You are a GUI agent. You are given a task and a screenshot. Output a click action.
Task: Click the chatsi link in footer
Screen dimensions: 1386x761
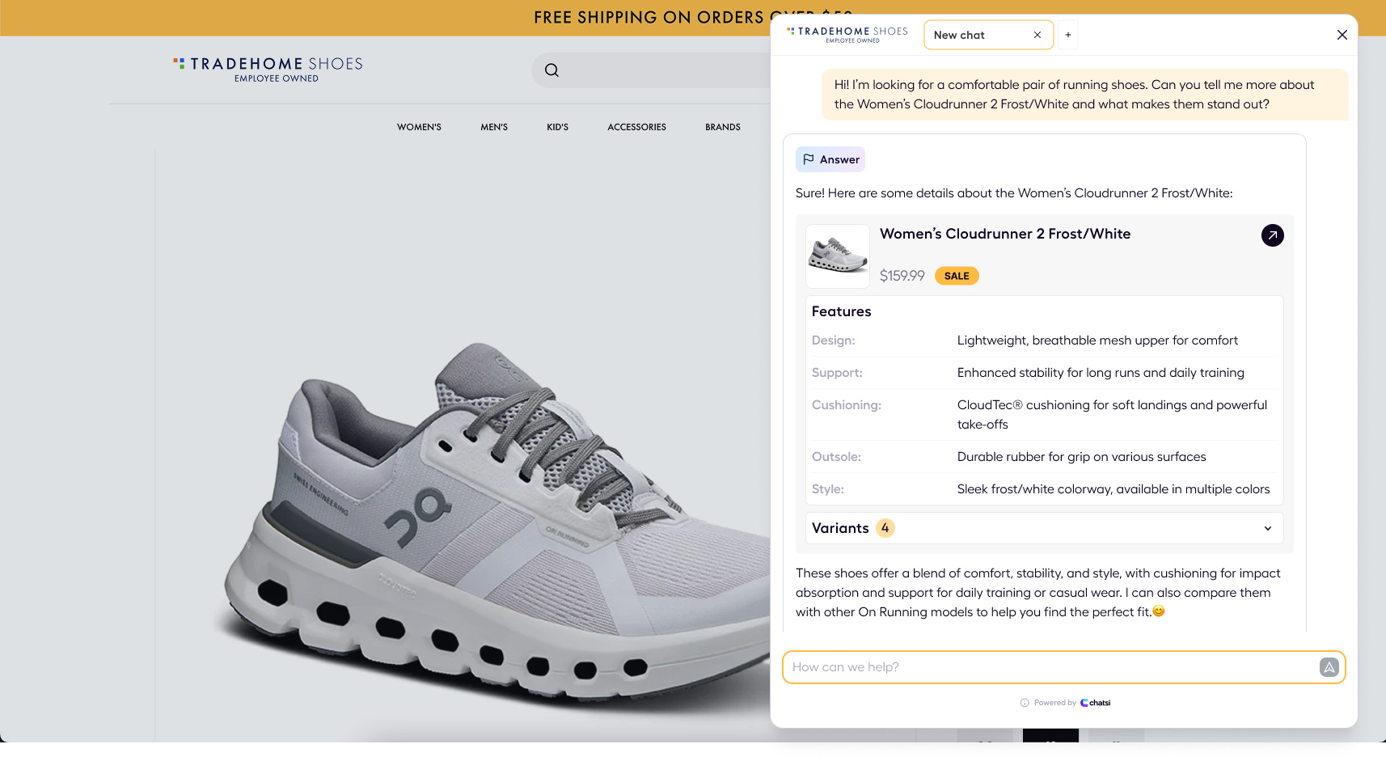1096,703
